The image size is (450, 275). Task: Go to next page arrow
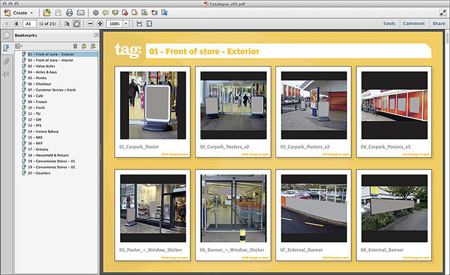pyautogui.click(x=16, y=24)
